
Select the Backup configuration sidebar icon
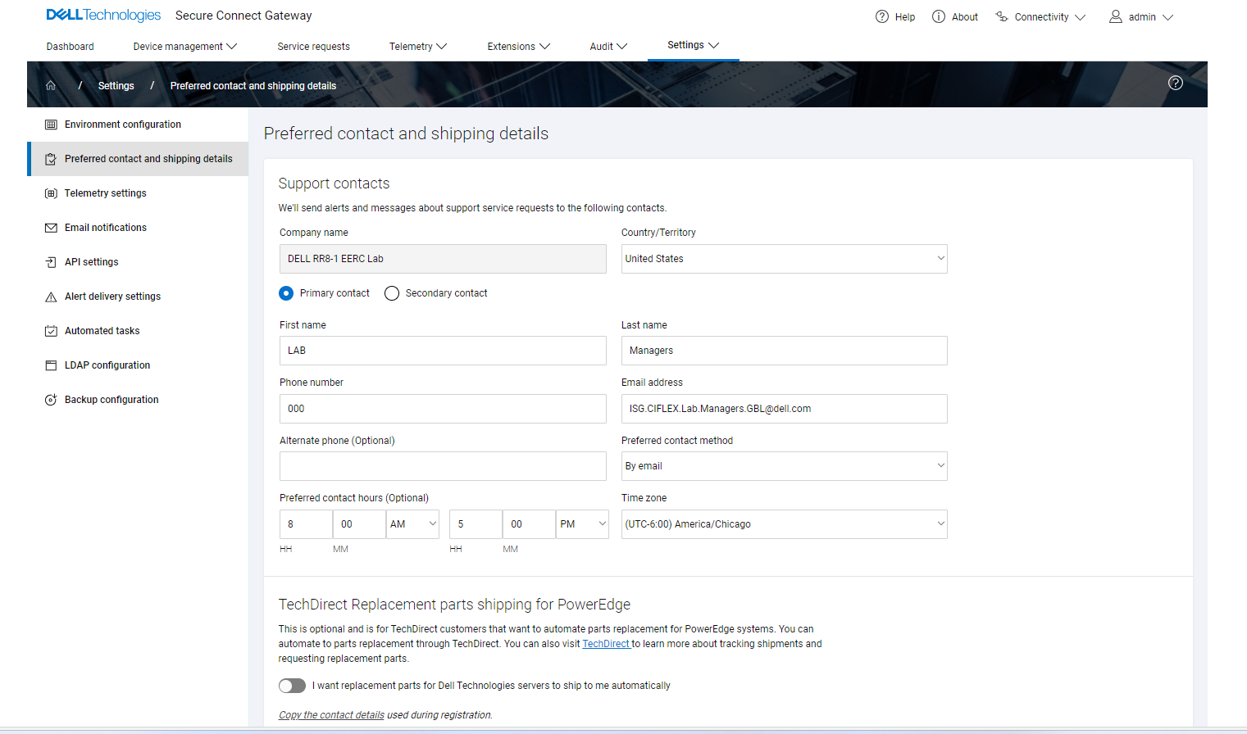[x=50, y=399]
